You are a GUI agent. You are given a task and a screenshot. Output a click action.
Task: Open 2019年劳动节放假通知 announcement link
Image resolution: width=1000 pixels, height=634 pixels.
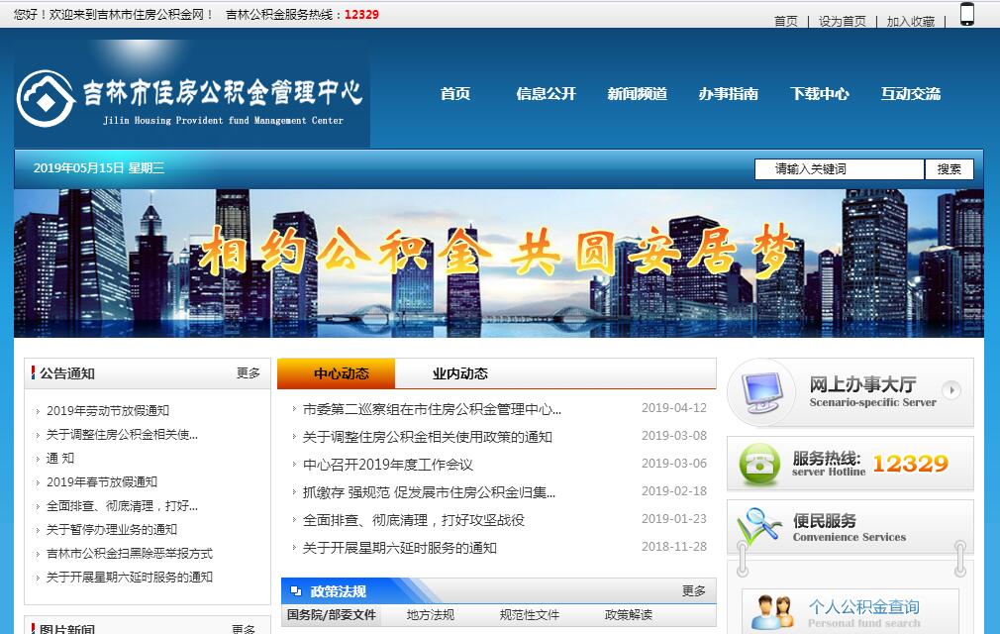pos(108,410)
